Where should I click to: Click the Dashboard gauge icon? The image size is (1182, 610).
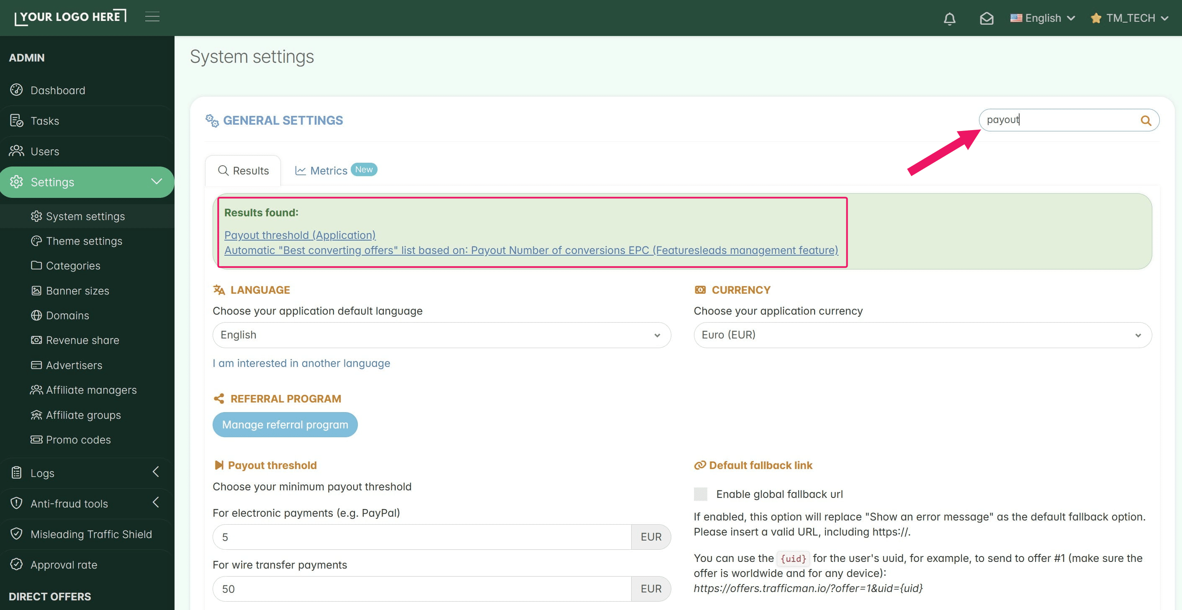[x=16, y=90]
